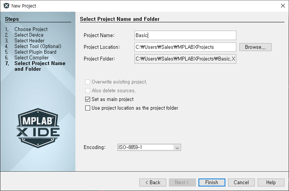This screenshot has width=289, height=191.
Task: Click step 5 Select Plugin Board
Action: click(x=35, y=52)
